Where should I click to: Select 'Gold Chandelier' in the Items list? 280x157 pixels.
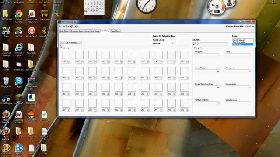click(242, 42)
